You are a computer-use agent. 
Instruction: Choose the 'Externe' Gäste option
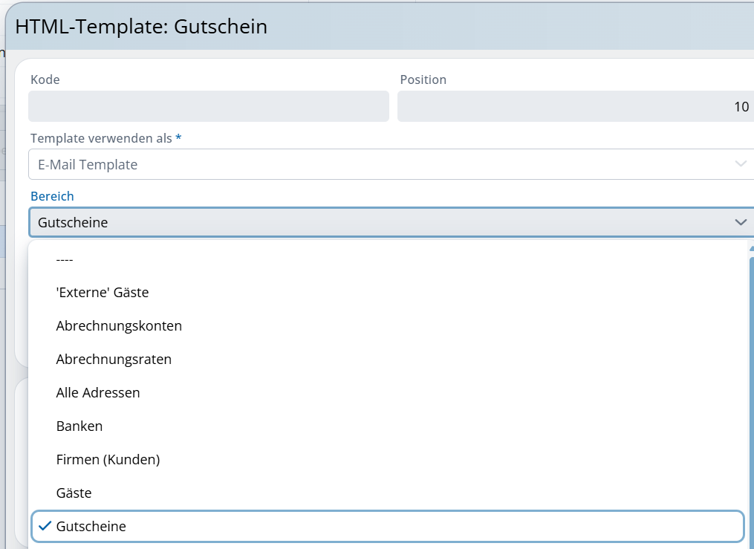(103, 293)
